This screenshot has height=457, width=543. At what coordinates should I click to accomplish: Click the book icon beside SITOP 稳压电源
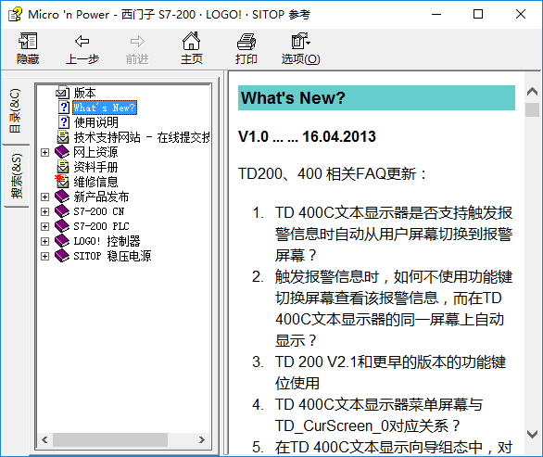pos(62,256)
